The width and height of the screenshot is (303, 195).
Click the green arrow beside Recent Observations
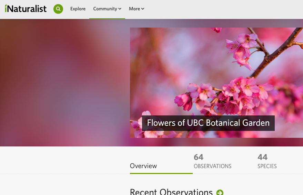point(220,192)
